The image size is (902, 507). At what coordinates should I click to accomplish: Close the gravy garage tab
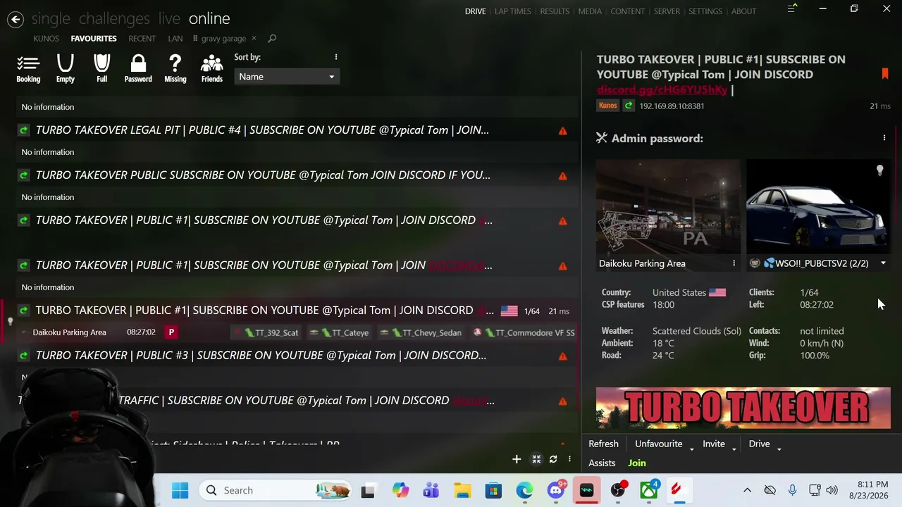tap(254, 39)
